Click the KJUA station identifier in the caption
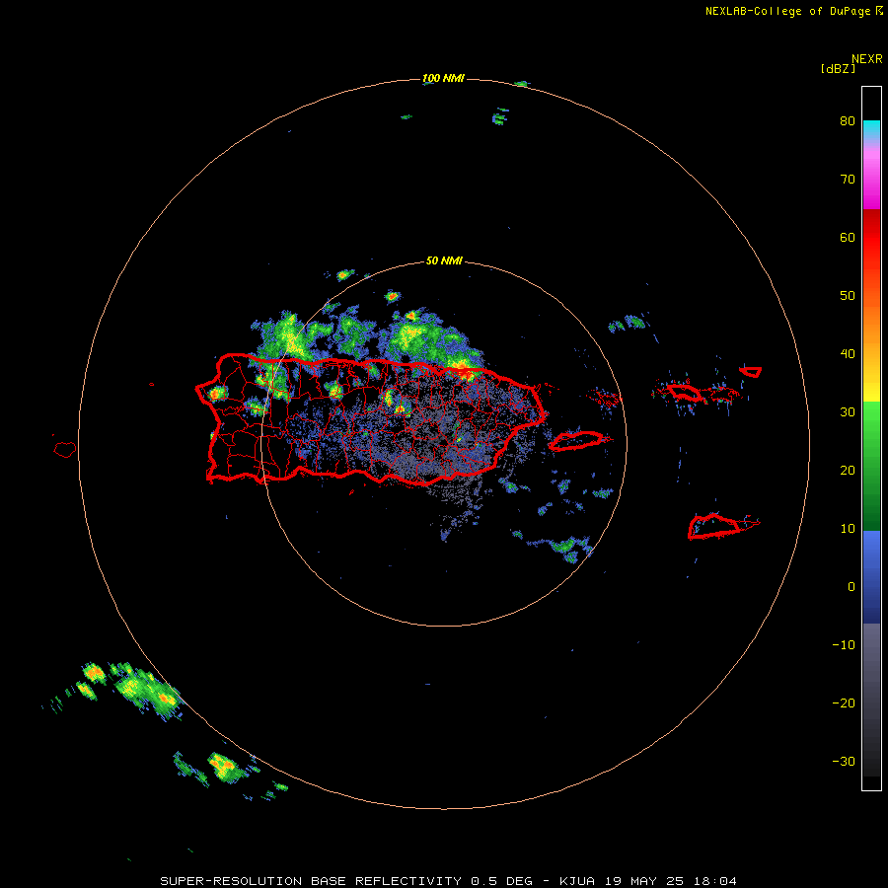The image size is (888, 888). [x=577, y=881]
